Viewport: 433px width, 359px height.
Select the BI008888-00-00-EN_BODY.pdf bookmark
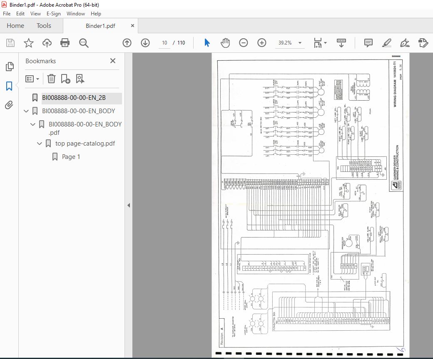point(85,128)
